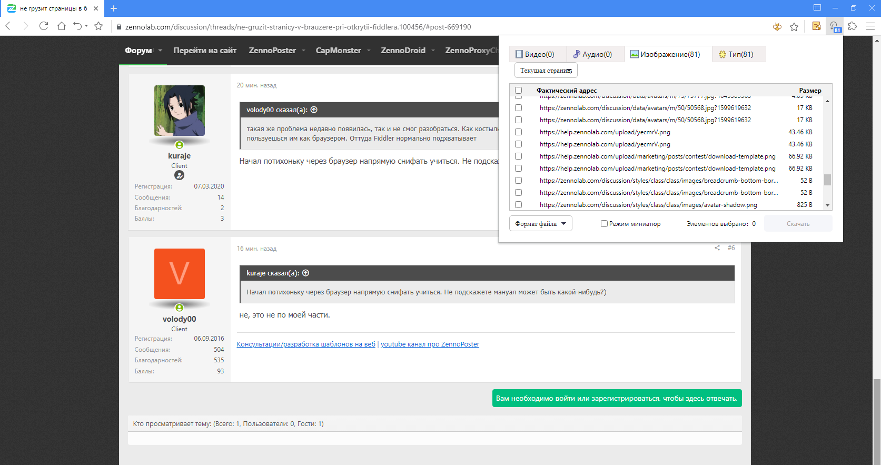The width and height of the screenshot is (881, 465).
Task: Toggle the media sniffer icon with 81 badge
Action: point(835,26)
